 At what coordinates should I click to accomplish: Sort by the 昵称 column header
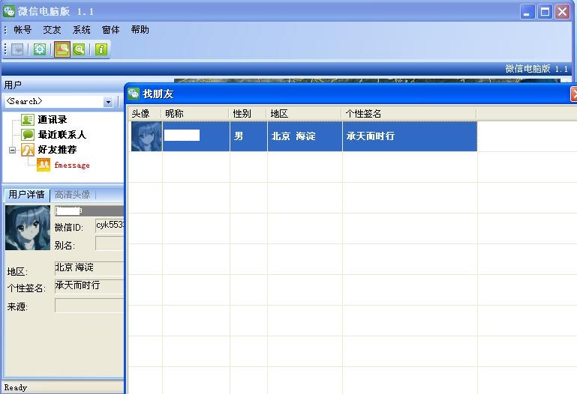(x=195, y=113)
